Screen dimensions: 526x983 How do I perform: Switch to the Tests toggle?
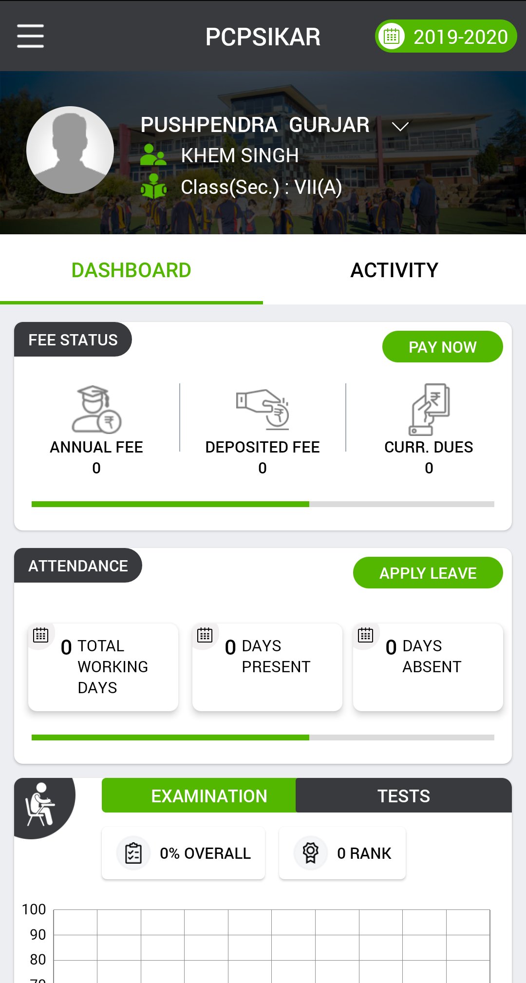(x=403, y=796)
